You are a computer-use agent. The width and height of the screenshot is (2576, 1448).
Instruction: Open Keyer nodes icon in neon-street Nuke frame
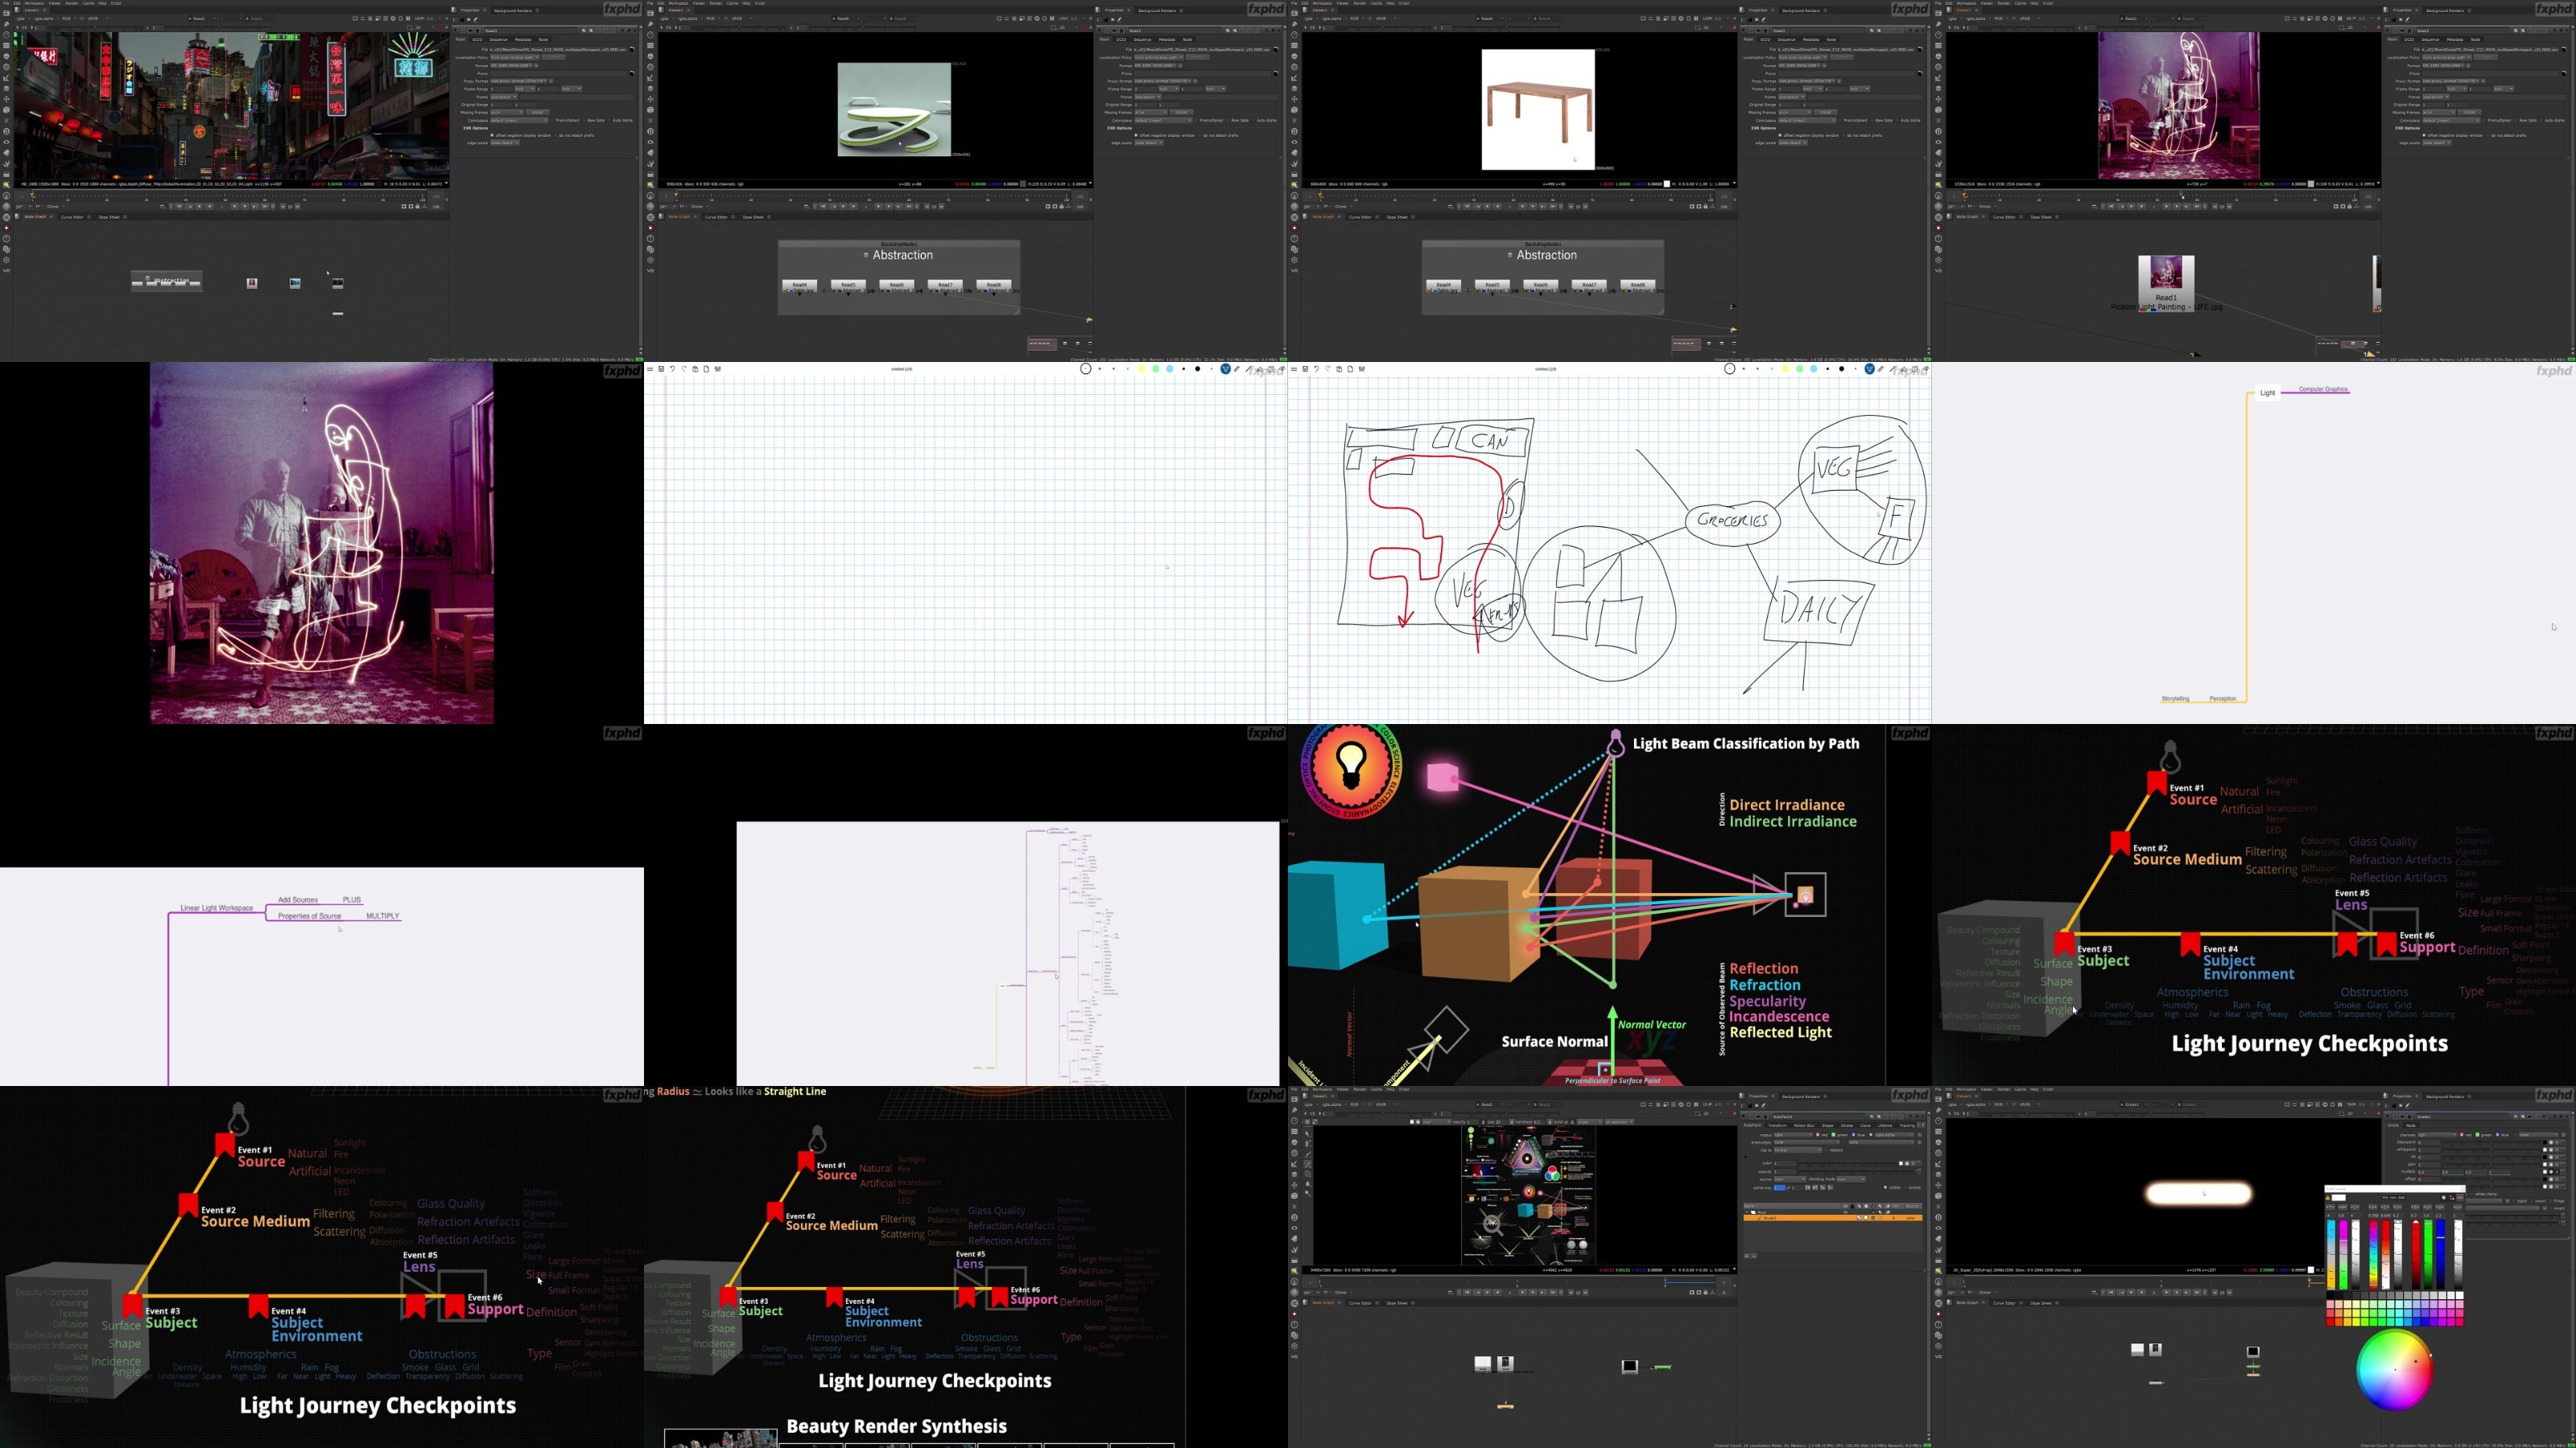[x=6, y=78]
